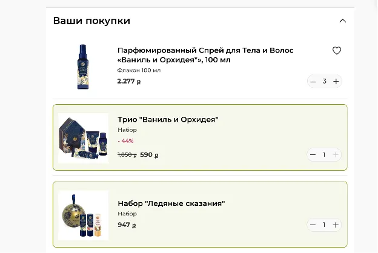Add perfumed spray to favorites heart icon
This screenshot has width=378, height=253.
click(x=337, y=51)
